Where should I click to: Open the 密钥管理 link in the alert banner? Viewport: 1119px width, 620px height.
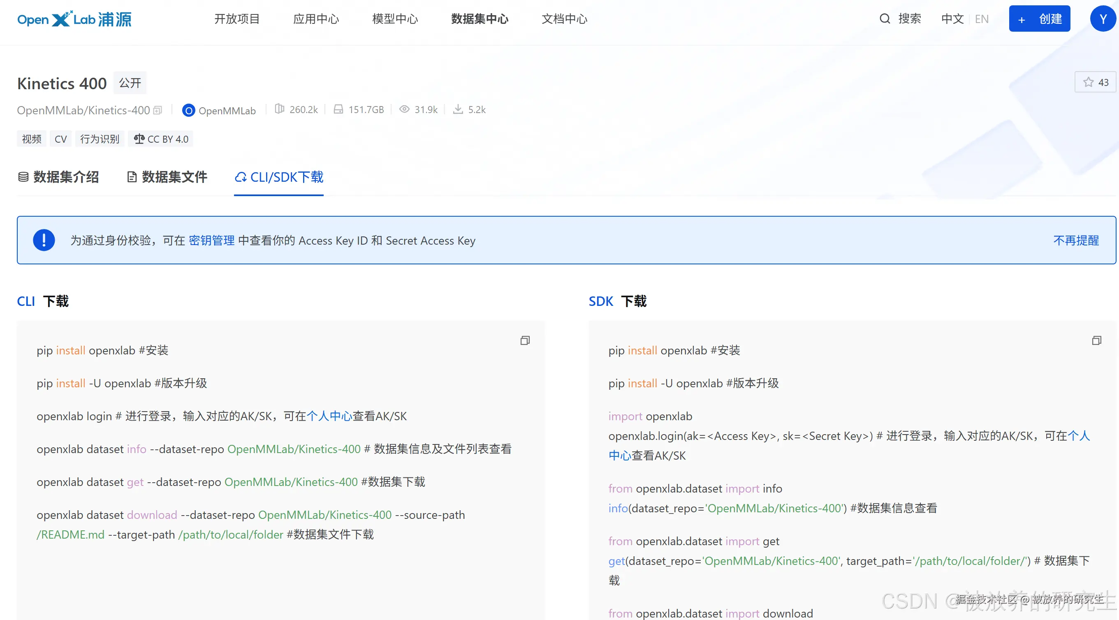(x=212, y=240)
